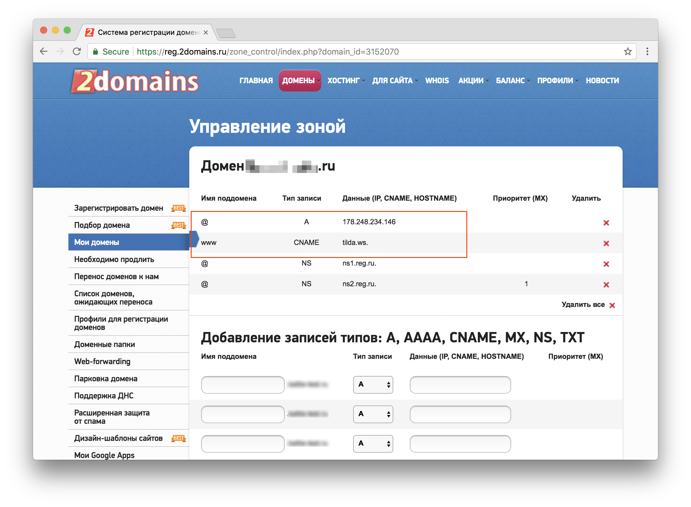691x507 pixels.
Task: Close the browser tab with X
Action: (x=206, y=32)
